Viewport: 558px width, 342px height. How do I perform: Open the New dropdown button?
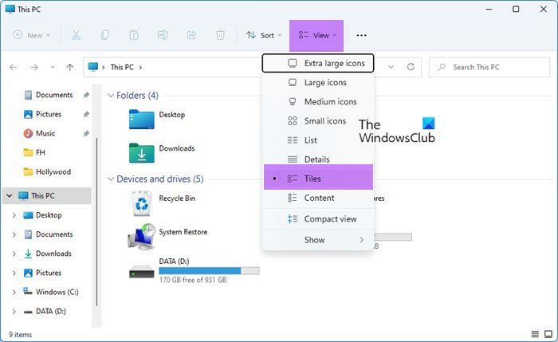point(31,35)
